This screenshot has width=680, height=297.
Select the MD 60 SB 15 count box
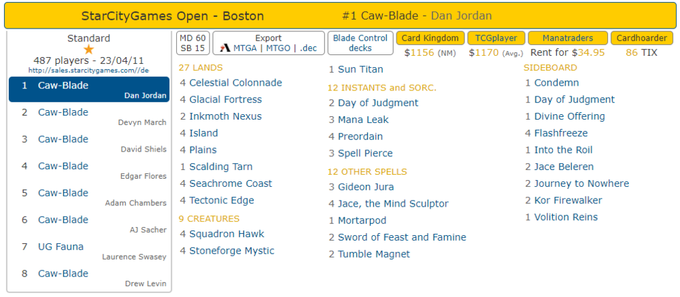[193, 43]
